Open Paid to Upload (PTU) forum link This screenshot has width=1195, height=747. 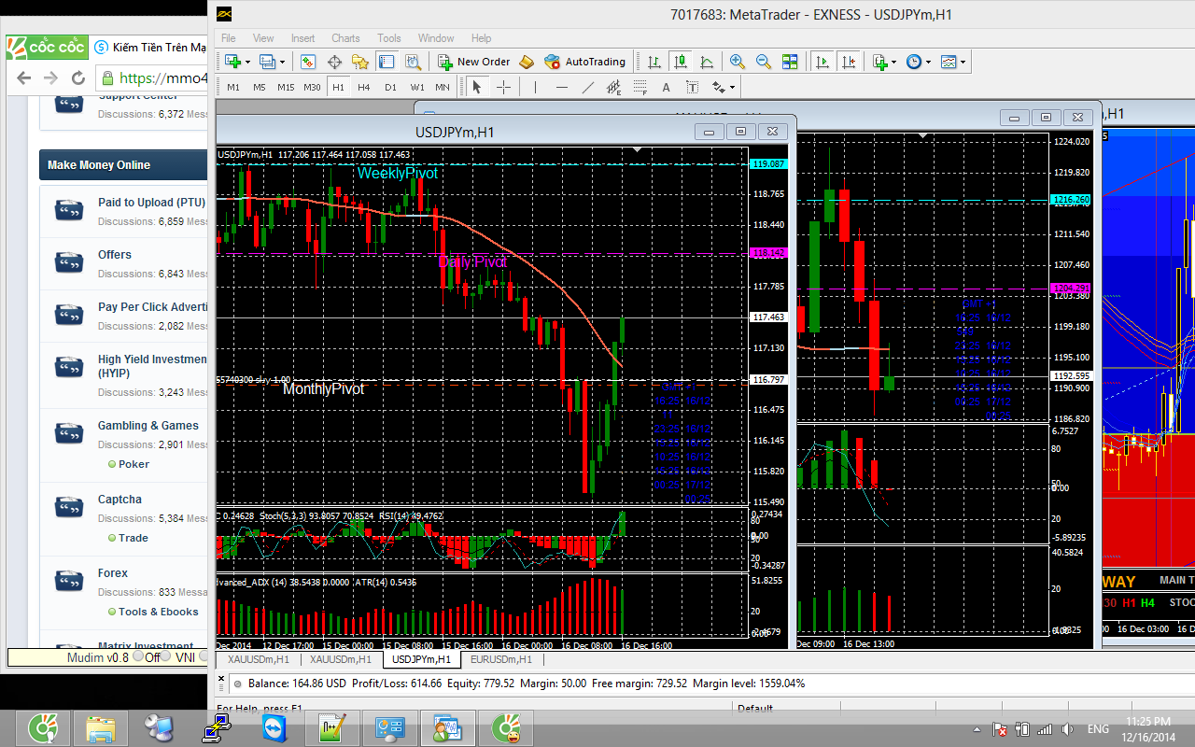(151, 203)
